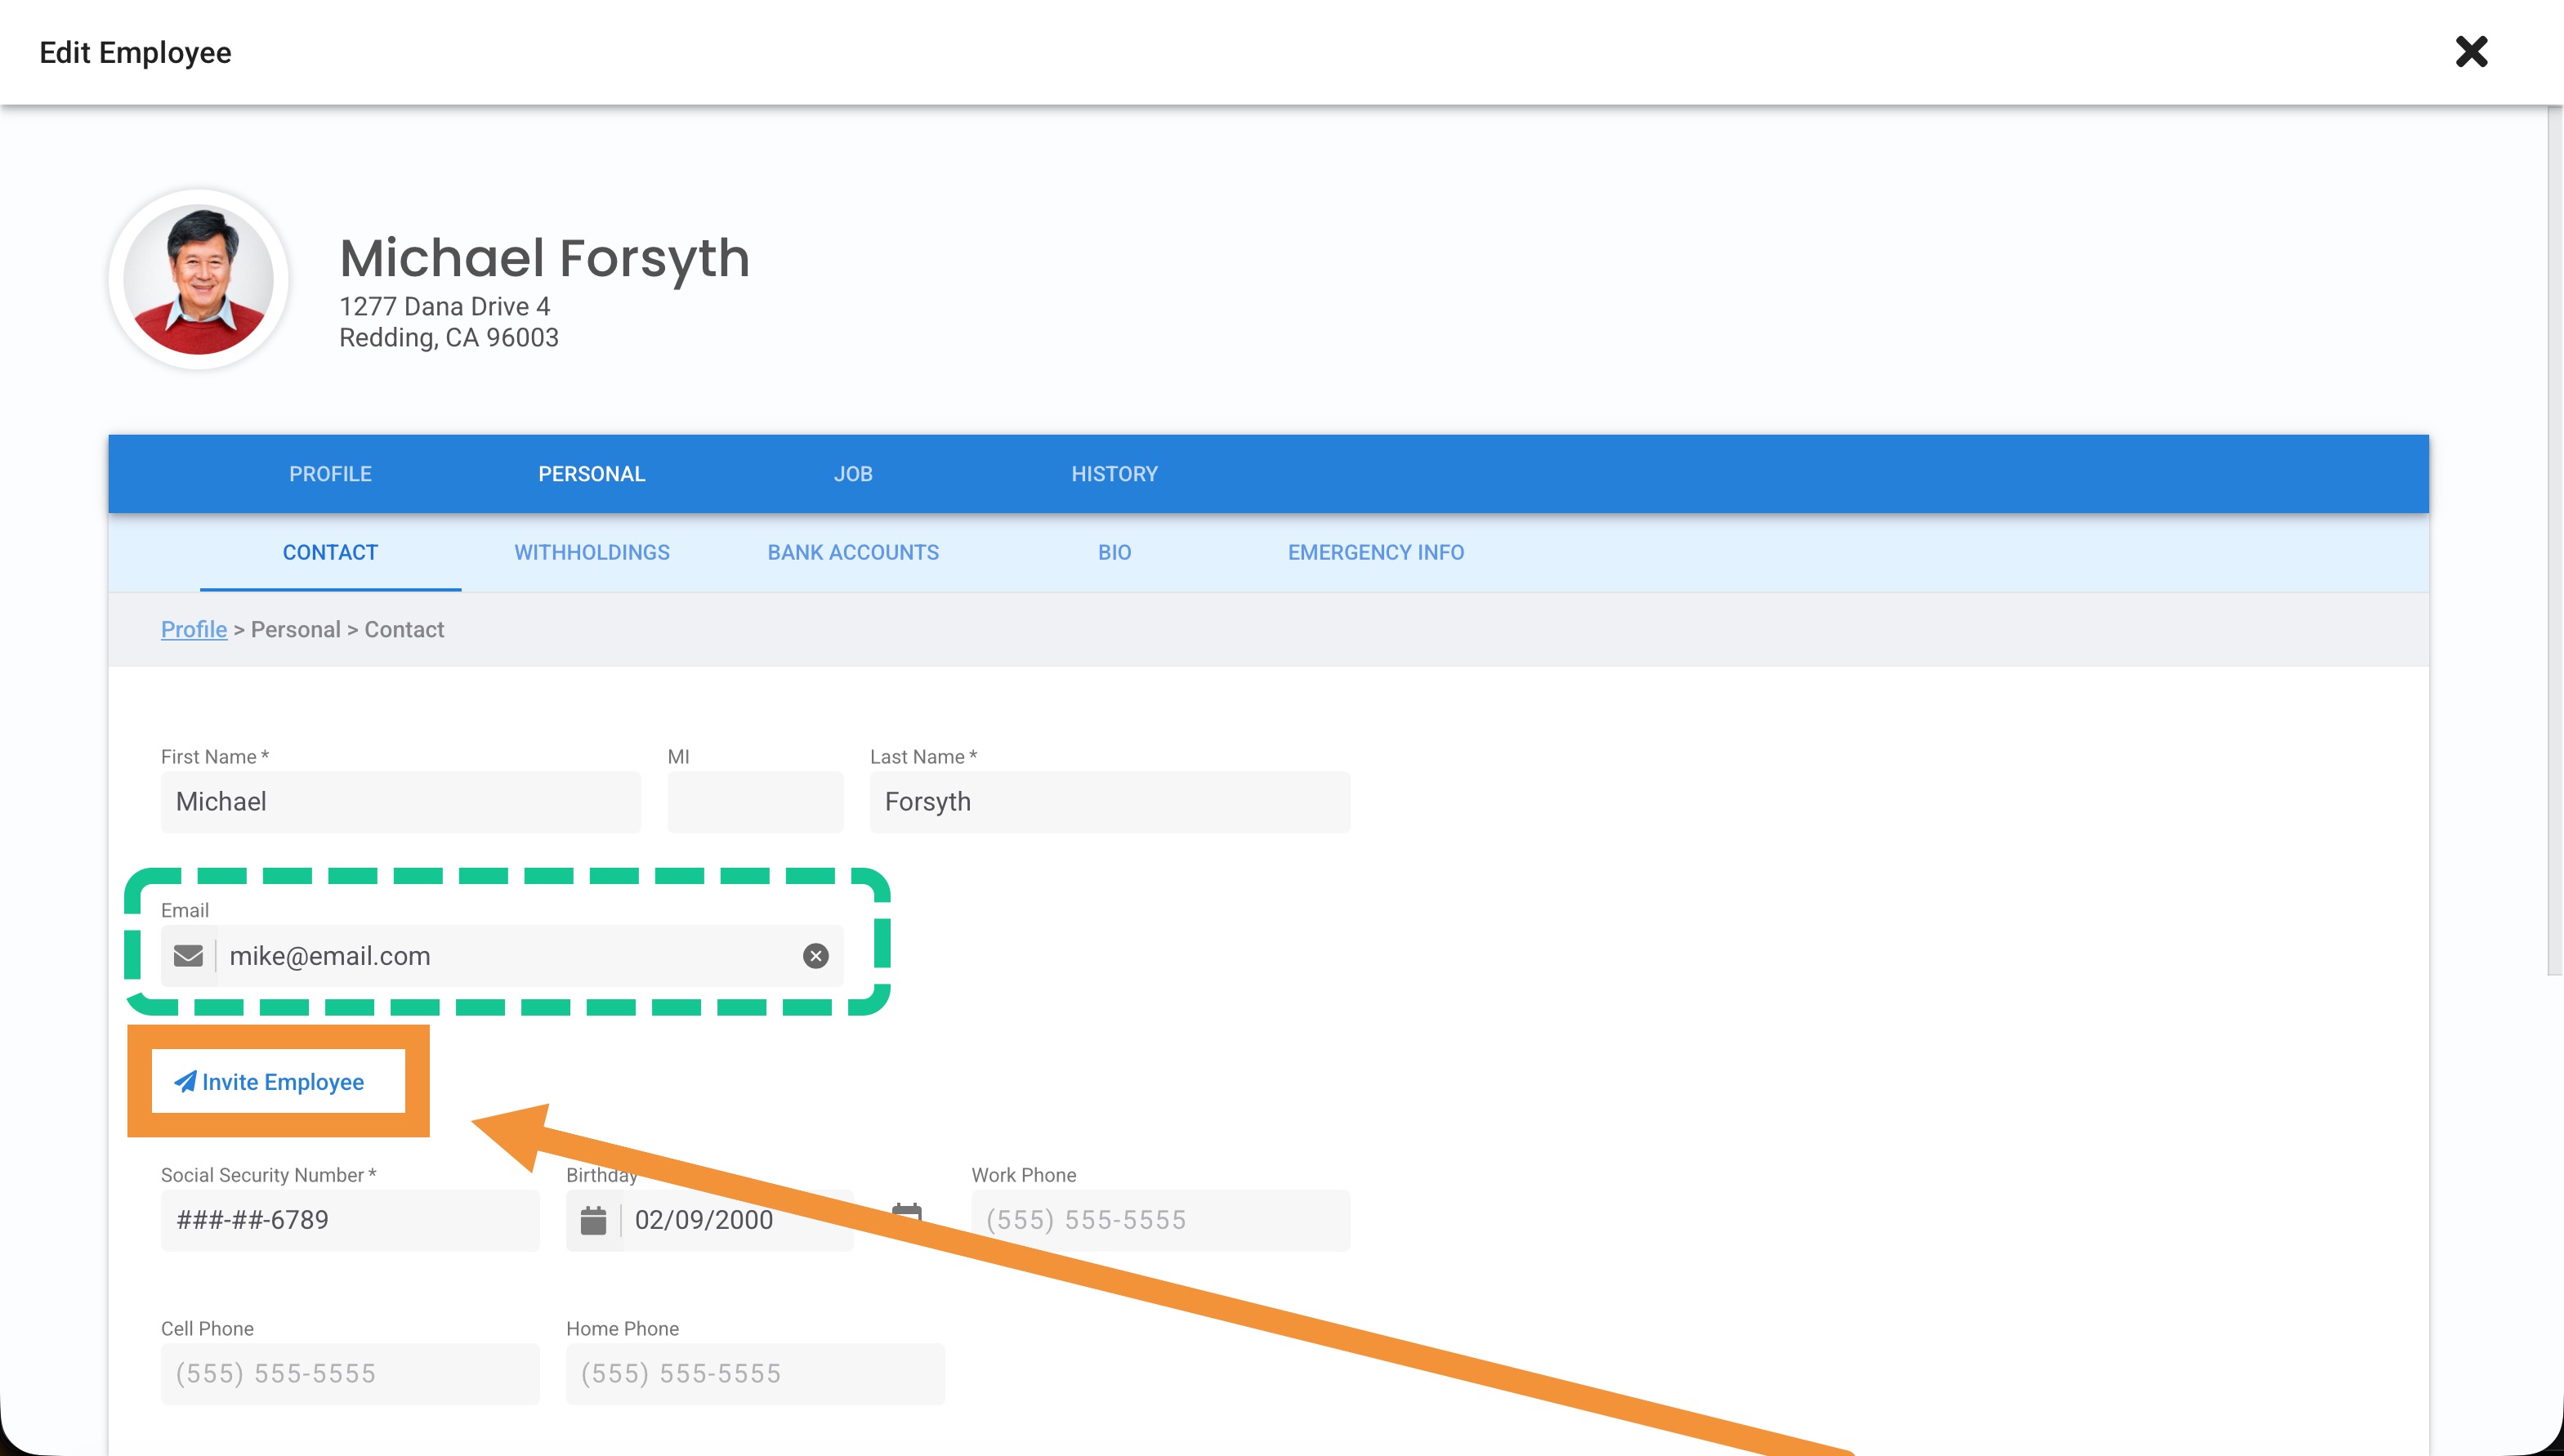Screen dimensions: 2564x1456
Task: Switch to the BIO sub-tab
Action: 1114,553
